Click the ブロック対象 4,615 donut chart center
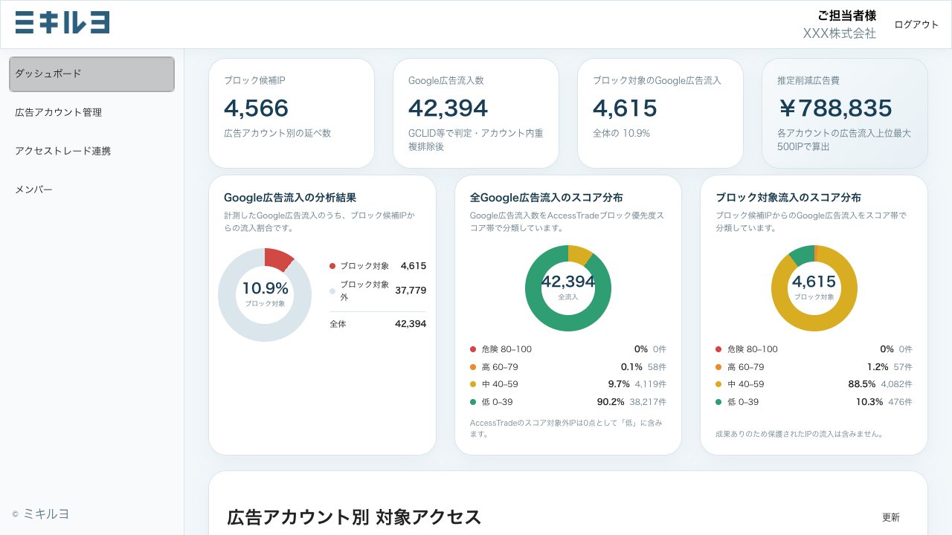The image size is (952, 535). tap(814, 288)
